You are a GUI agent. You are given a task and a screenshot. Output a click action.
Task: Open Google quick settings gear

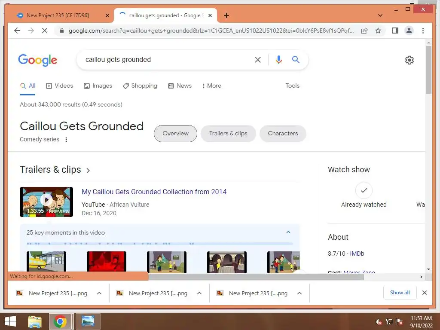(409, 60)
